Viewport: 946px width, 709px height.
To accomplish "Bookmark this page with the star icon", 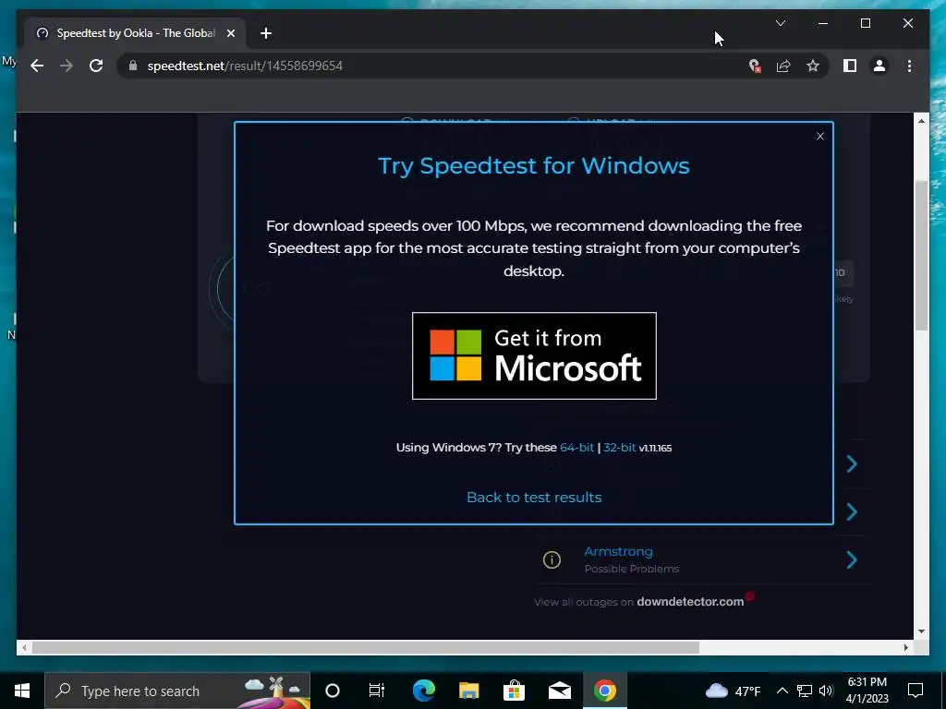I will point(813,66).
